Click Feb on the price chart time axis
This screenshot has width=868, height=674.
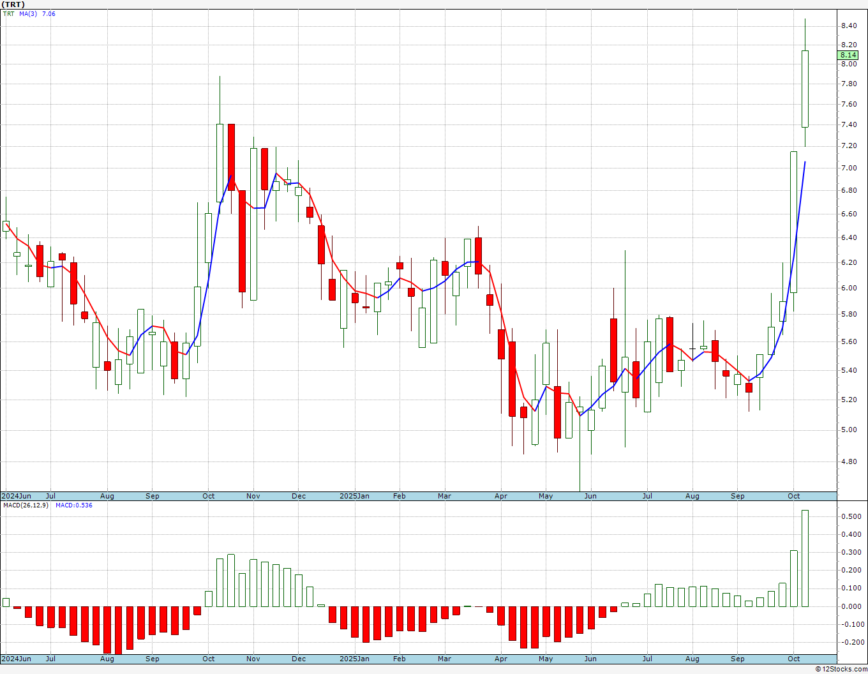pyautogui.click(x=399, y=496)
